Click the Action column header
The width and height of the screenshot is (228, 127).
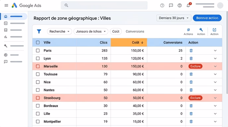(x=193, y=42)
